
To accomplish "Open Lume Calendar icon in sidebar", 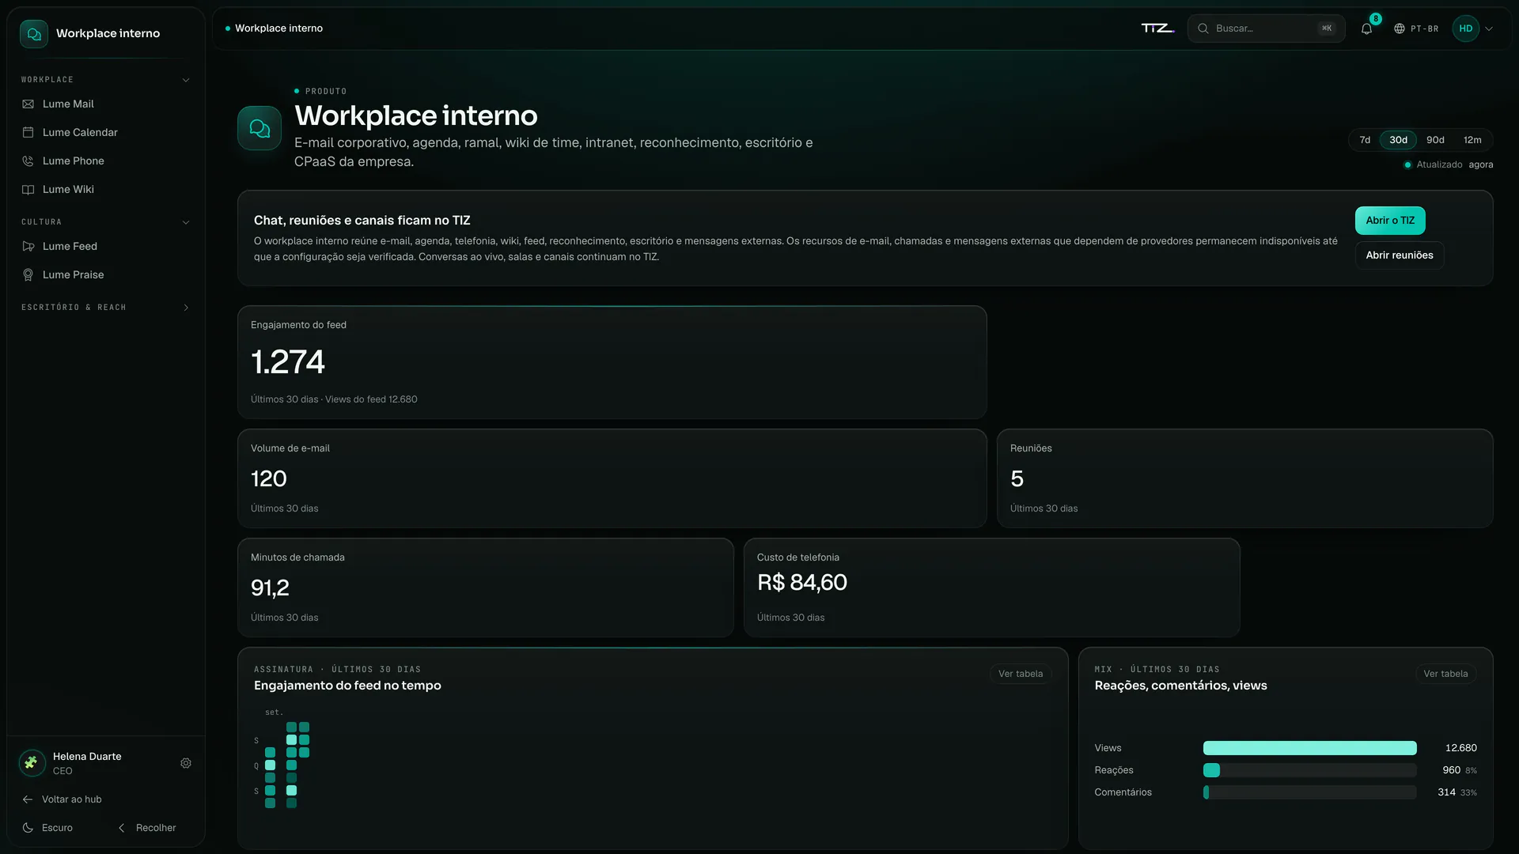I will coord(28,133).
